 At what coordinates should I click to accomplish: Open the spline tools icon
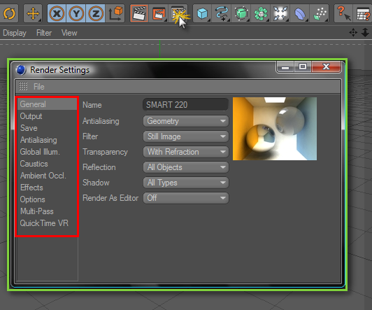[x=222, y=13]
